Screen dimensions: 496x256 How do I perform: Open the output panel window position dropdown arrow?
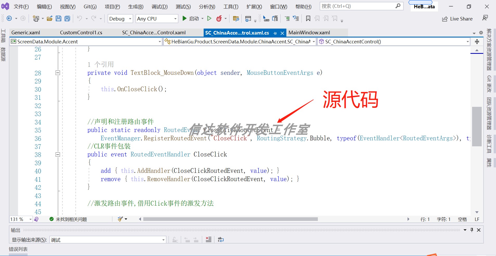(465, 230)
